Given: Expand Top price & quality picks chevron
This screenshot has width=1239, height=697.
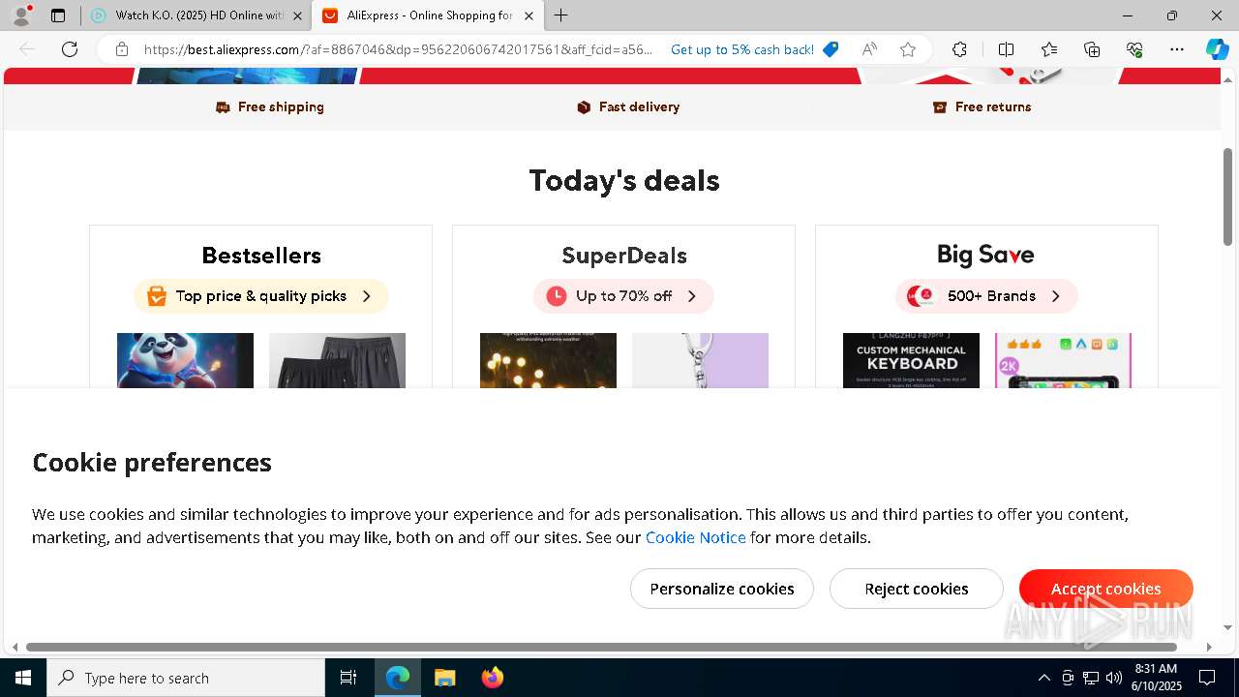Looking at the screenshot, I should click(x=367, y=296).
